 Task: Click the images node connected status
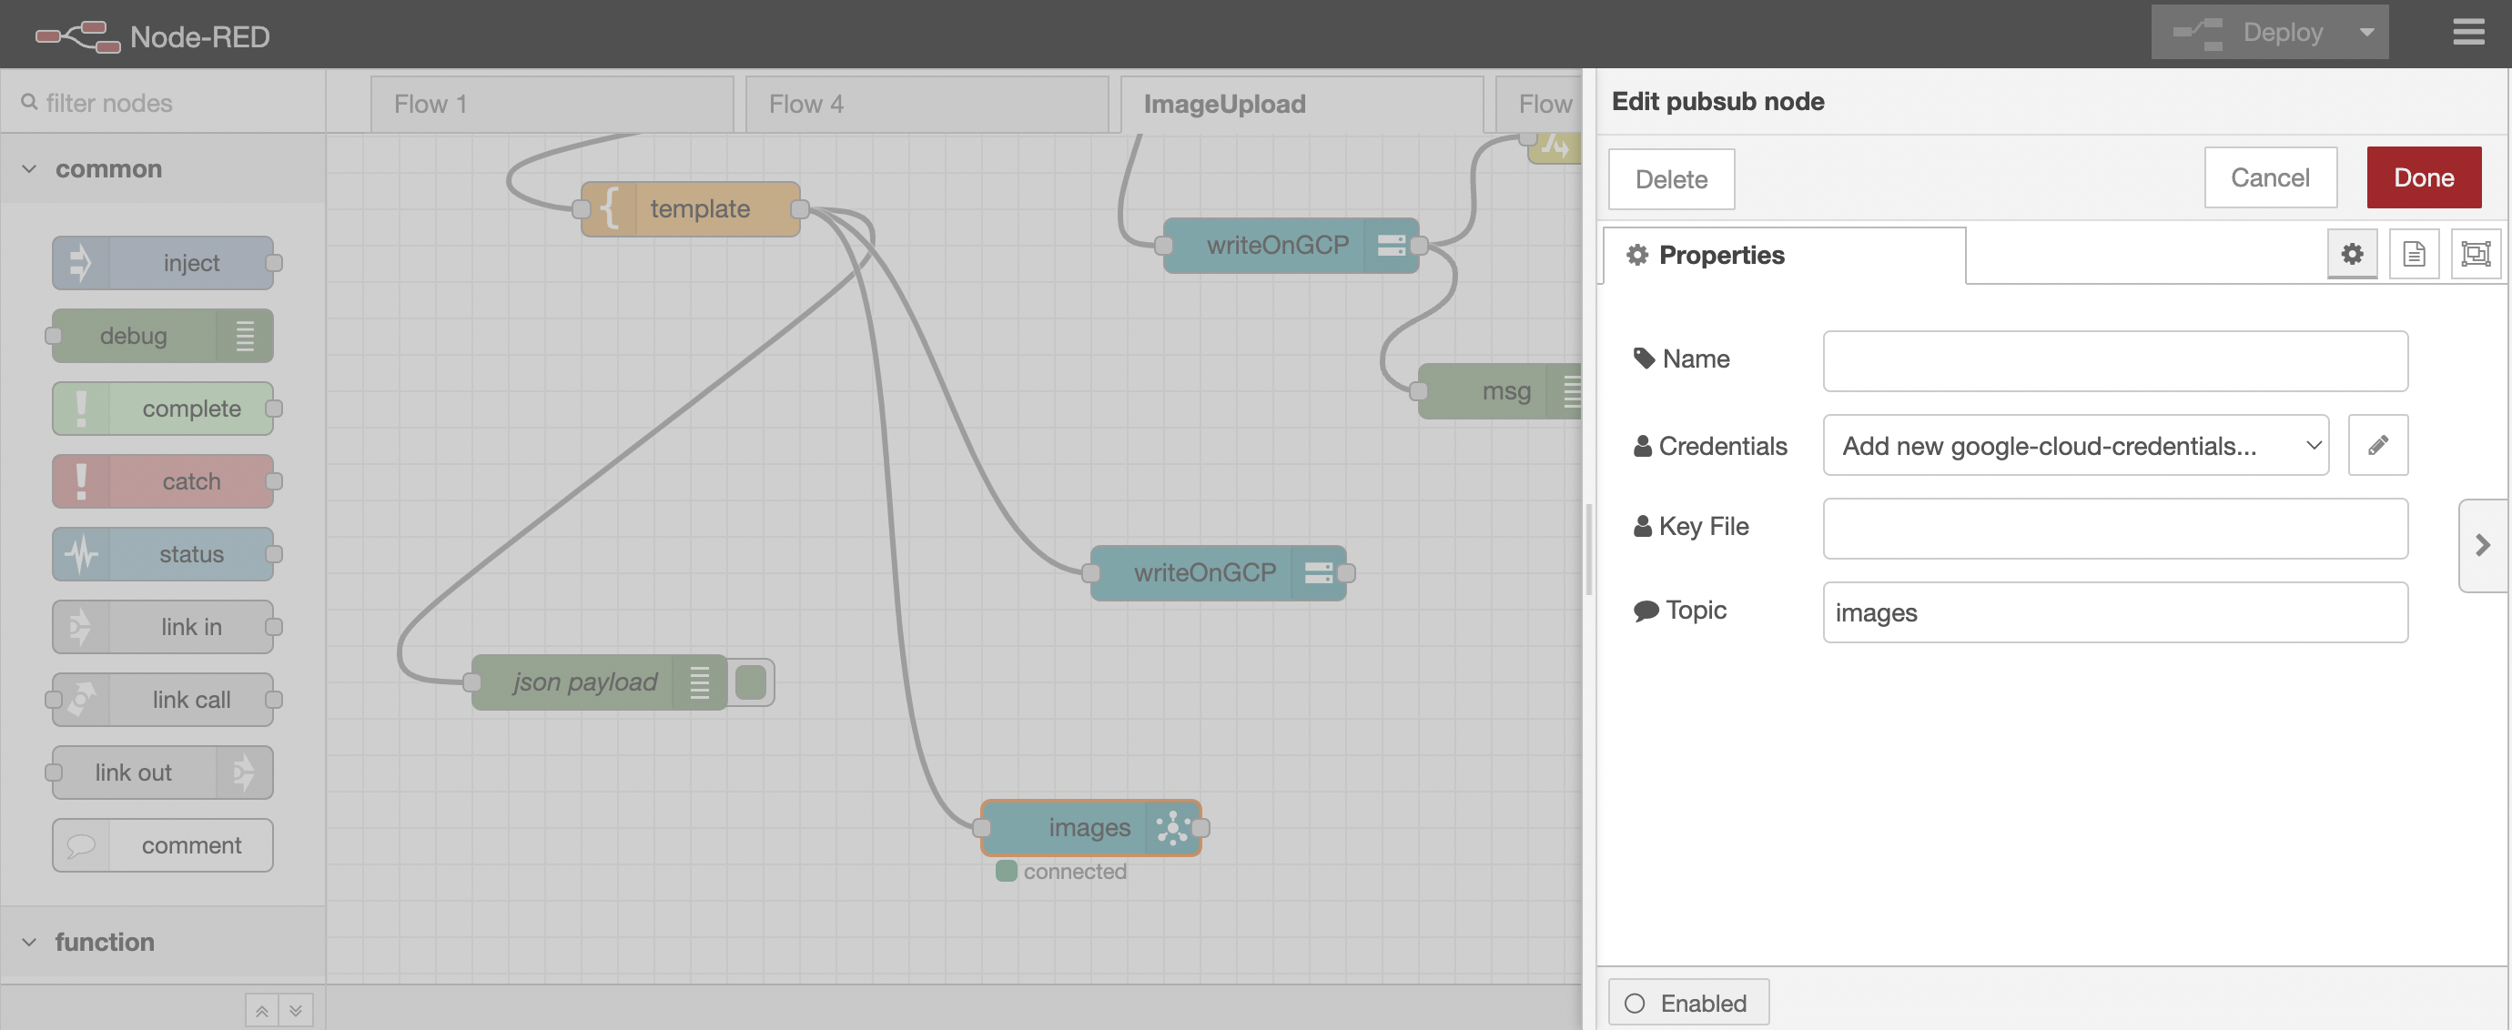point(1061,871)
